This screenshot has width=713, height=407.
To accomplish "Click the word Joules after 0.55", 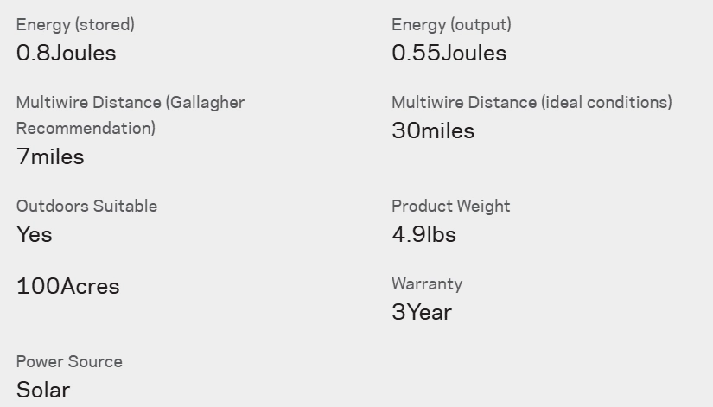I will click(x=474, y=54).
